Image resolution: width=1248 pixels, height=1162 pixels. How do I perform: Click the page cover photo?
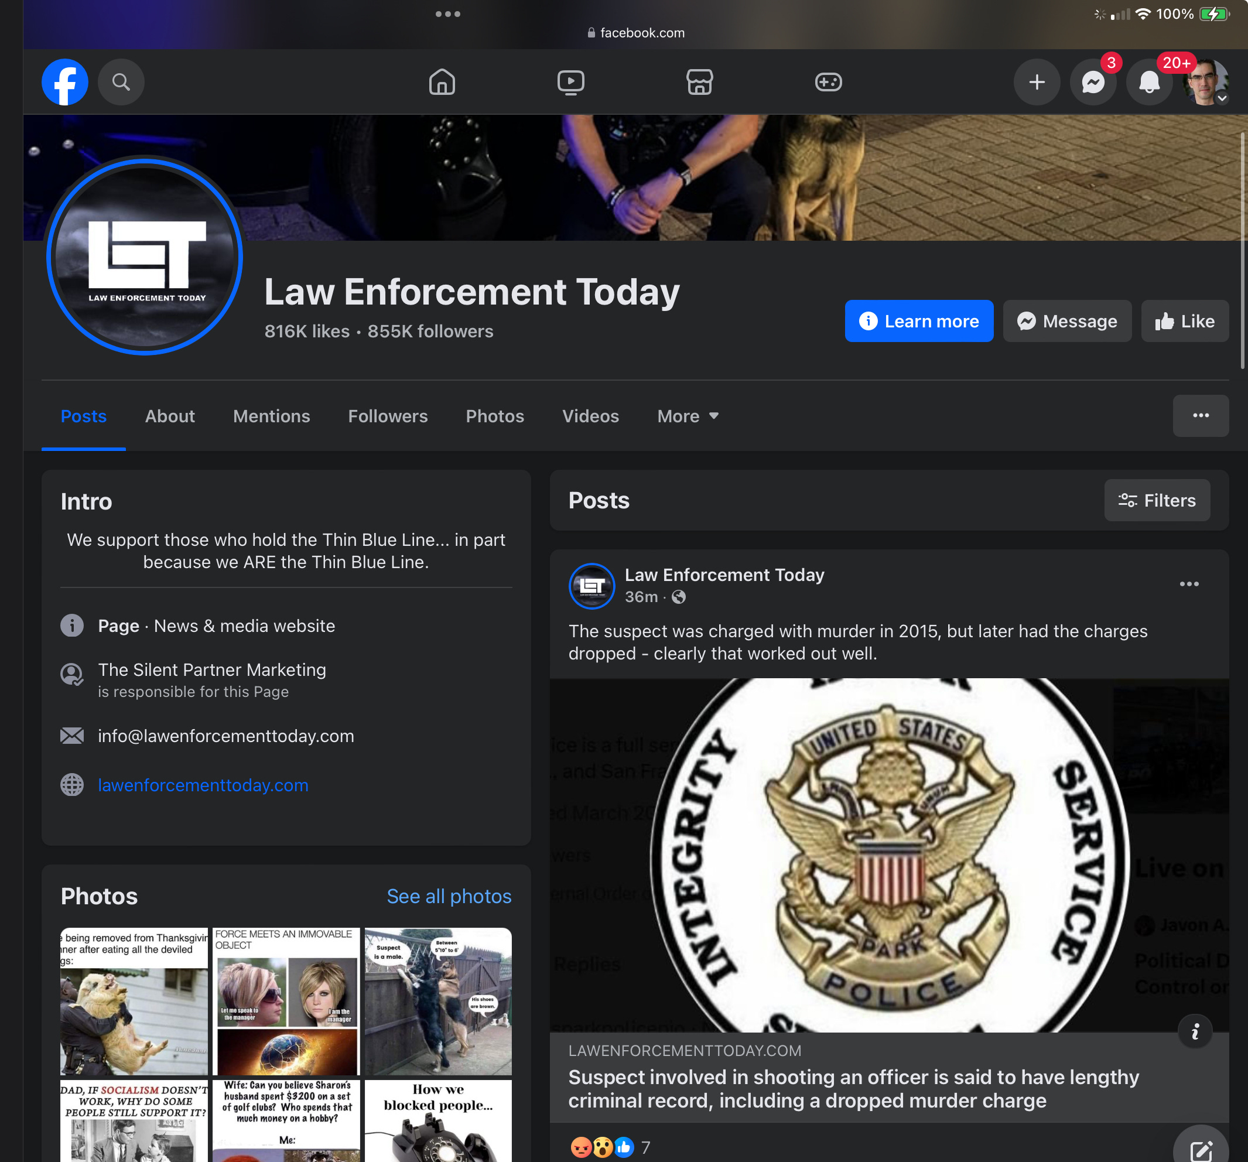(x=635, y=177)
